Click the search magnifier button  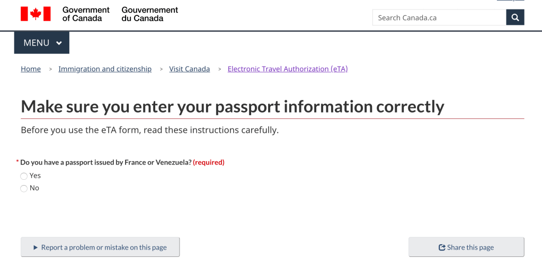pyautogui.click(x=515, y=17)
